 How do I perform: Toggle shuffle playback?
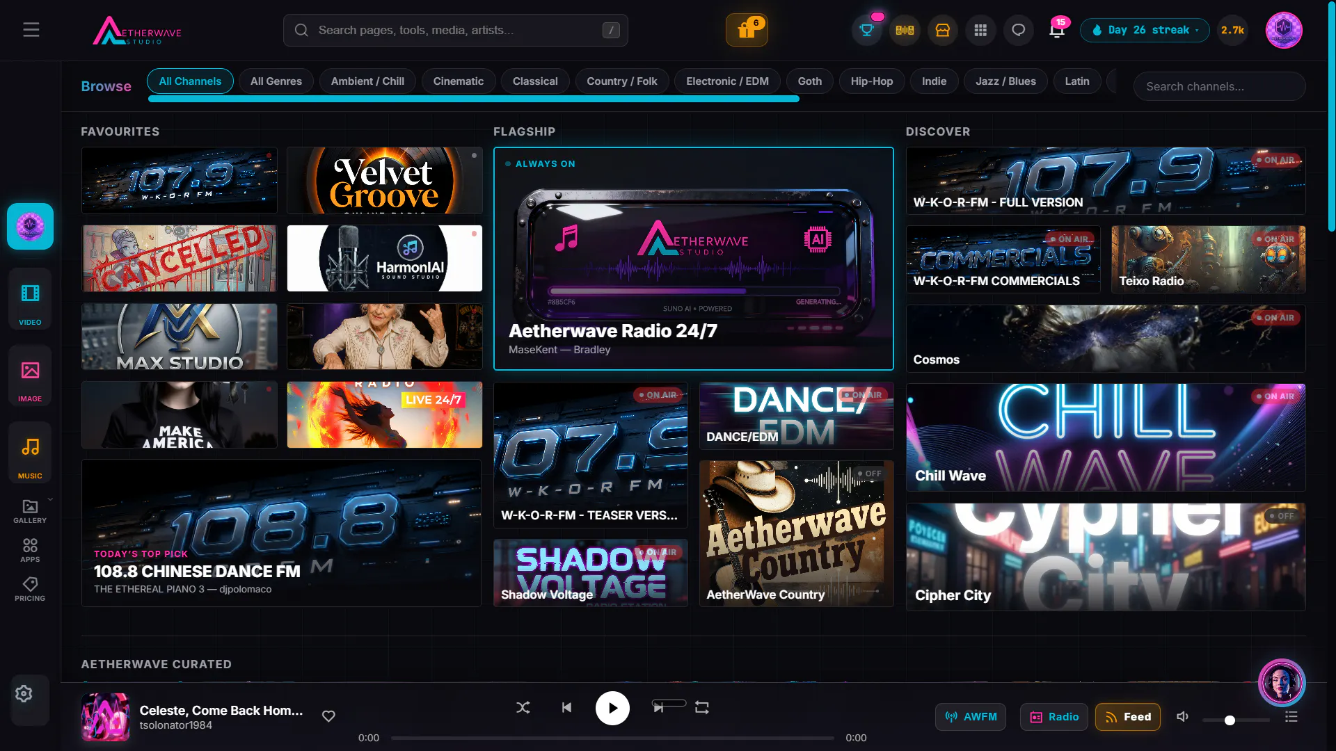523,708
